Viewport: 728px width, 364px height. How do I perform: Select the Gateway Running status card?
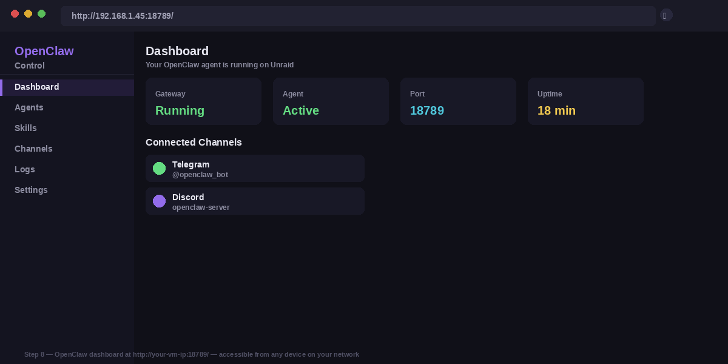[x=203, y=101]
